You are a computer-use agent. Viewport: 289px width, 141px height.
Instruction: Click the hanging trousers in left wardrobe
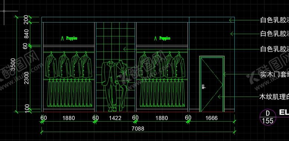point(70,93)
